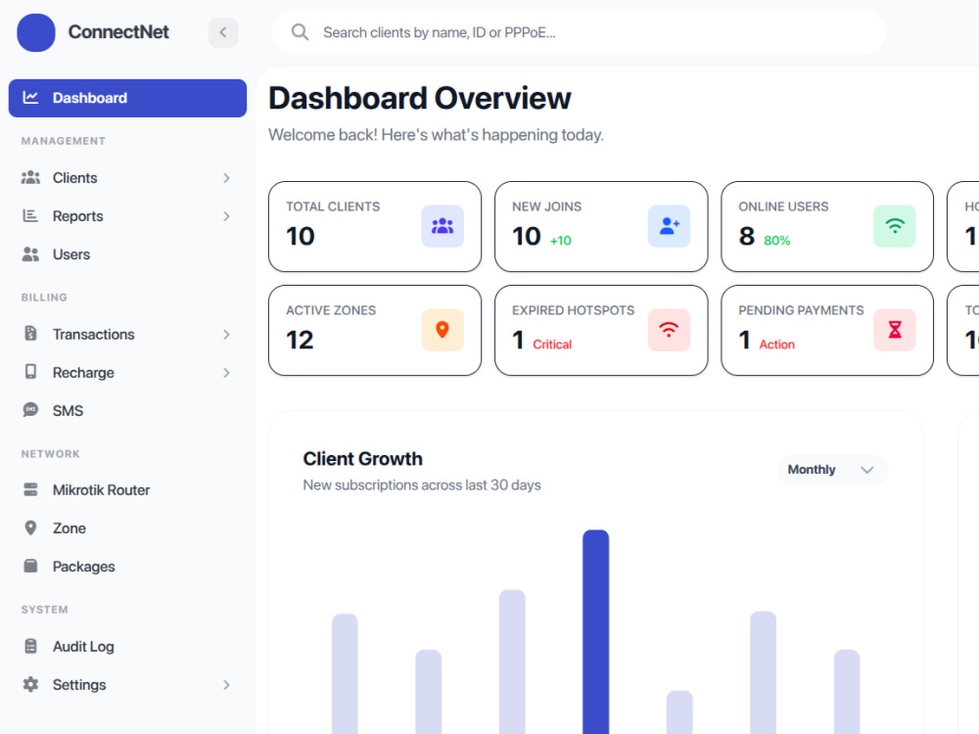This screenshot has height=734, width=979.
Task: Open the Monthly period dropdown
Action: tap(832, 470)
